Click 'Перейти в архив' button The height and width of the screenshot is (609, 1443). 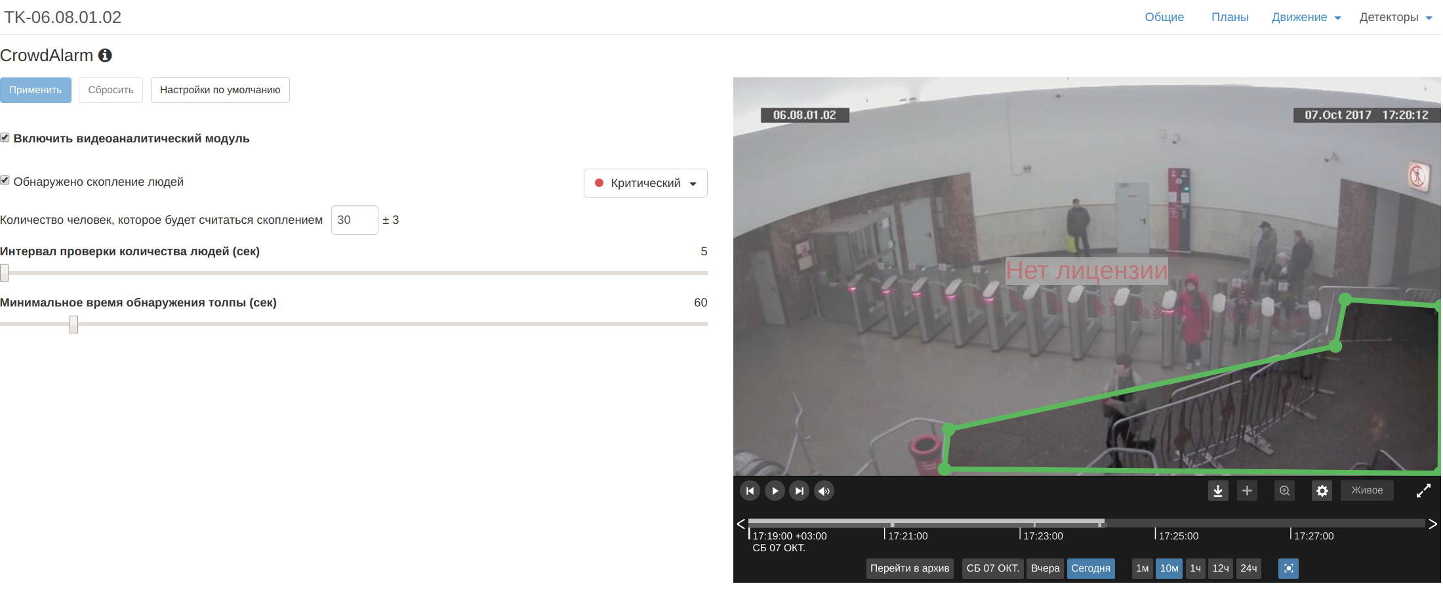pos(910,568)
